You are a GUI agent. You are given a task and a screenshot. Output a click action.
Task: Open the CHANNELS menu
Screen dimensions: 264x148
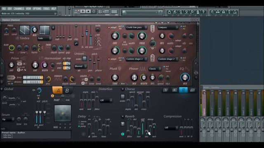(19, 9)
